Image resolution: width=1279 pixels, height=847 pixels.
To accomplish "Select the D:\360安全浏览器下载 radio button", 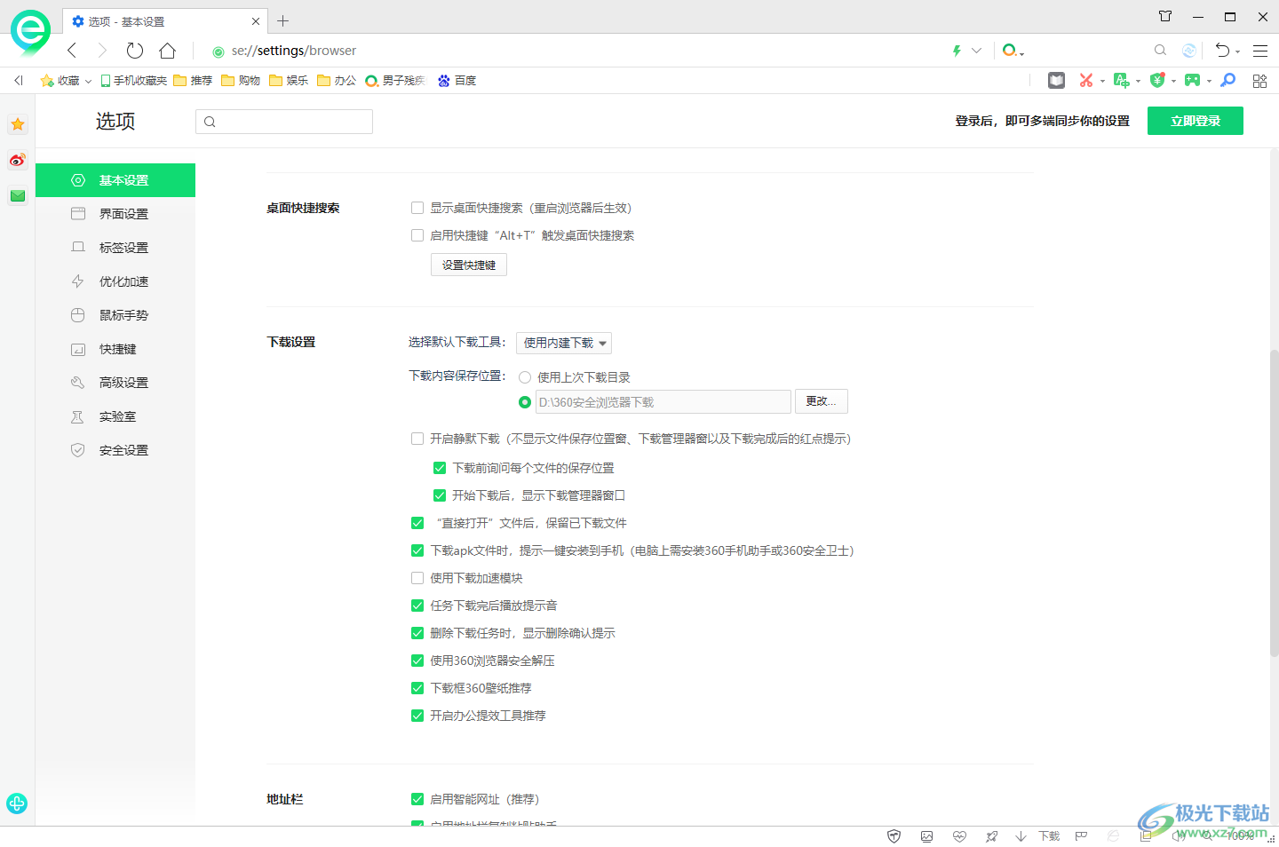I will [525, 402].
